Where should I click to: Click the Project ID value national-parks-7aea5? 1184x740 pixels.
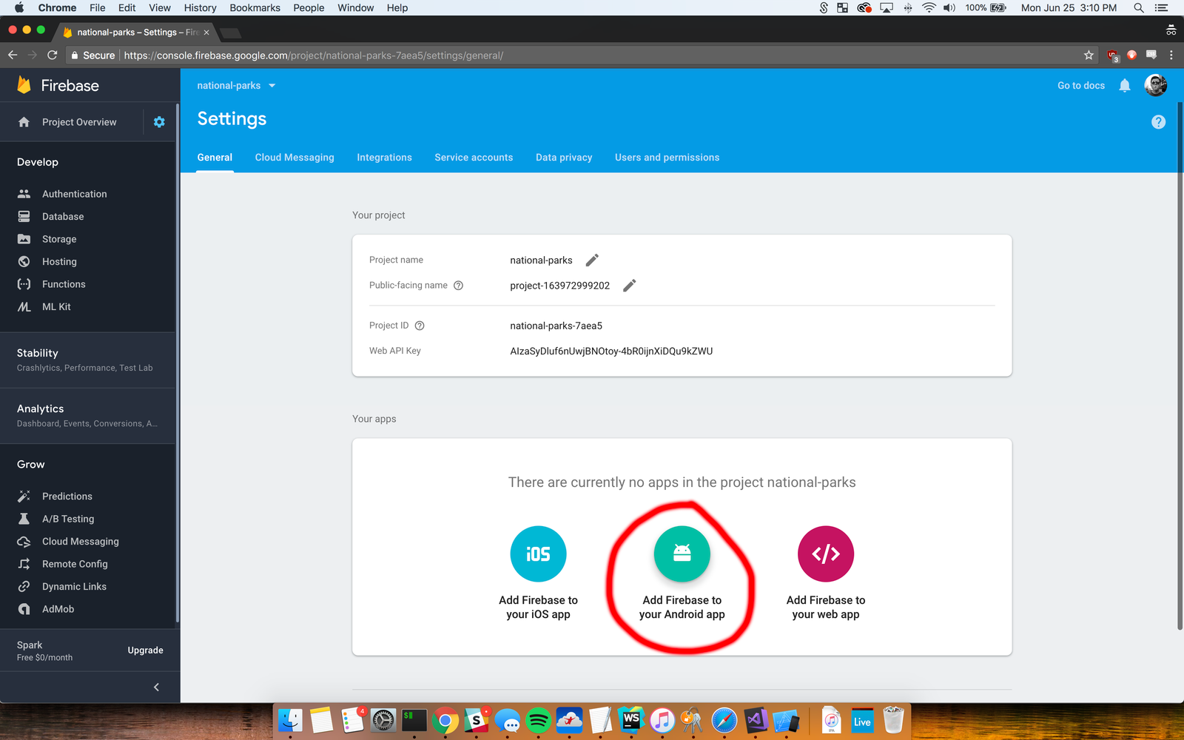(x=556, y=326)
